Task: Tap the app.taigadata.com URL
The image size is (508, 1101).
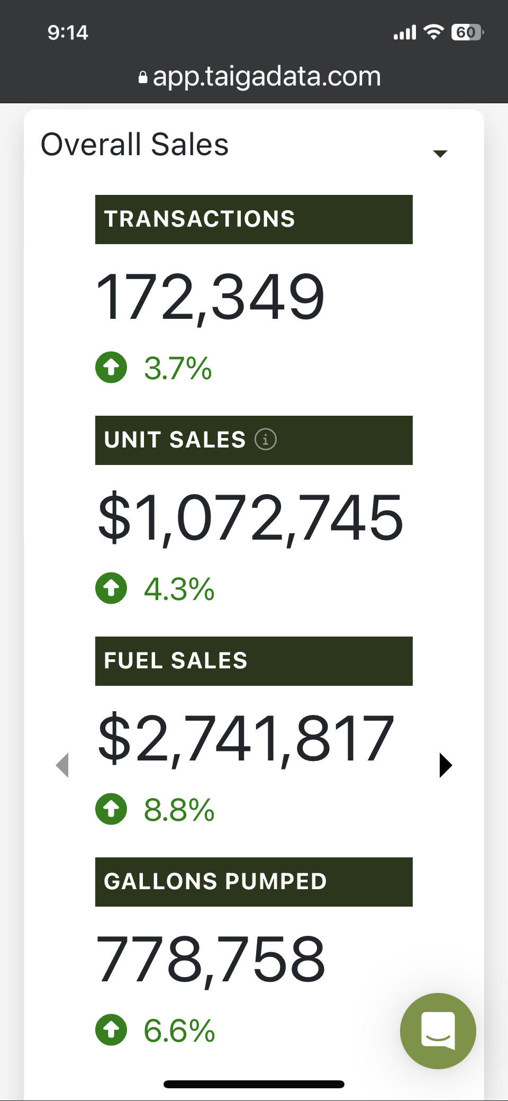Action: (267, 77)
